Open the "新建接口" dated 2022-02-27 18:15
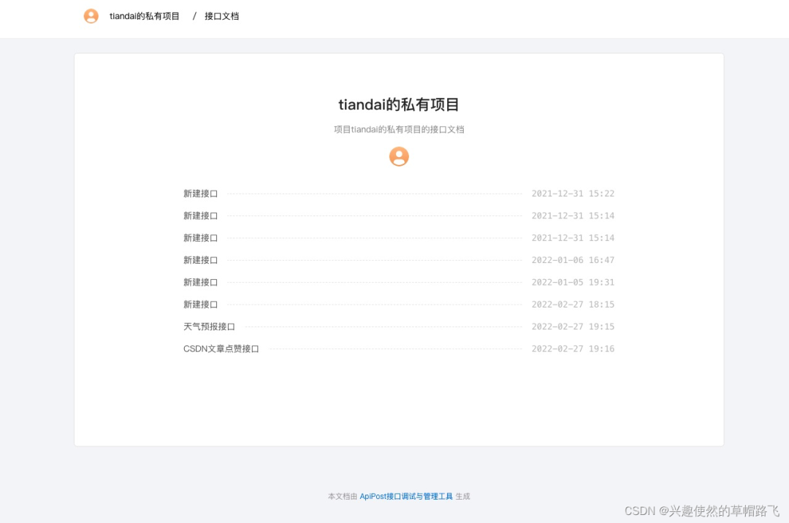Image resolution: width=789 pixels, height=523 pixels. pos(199,304)
